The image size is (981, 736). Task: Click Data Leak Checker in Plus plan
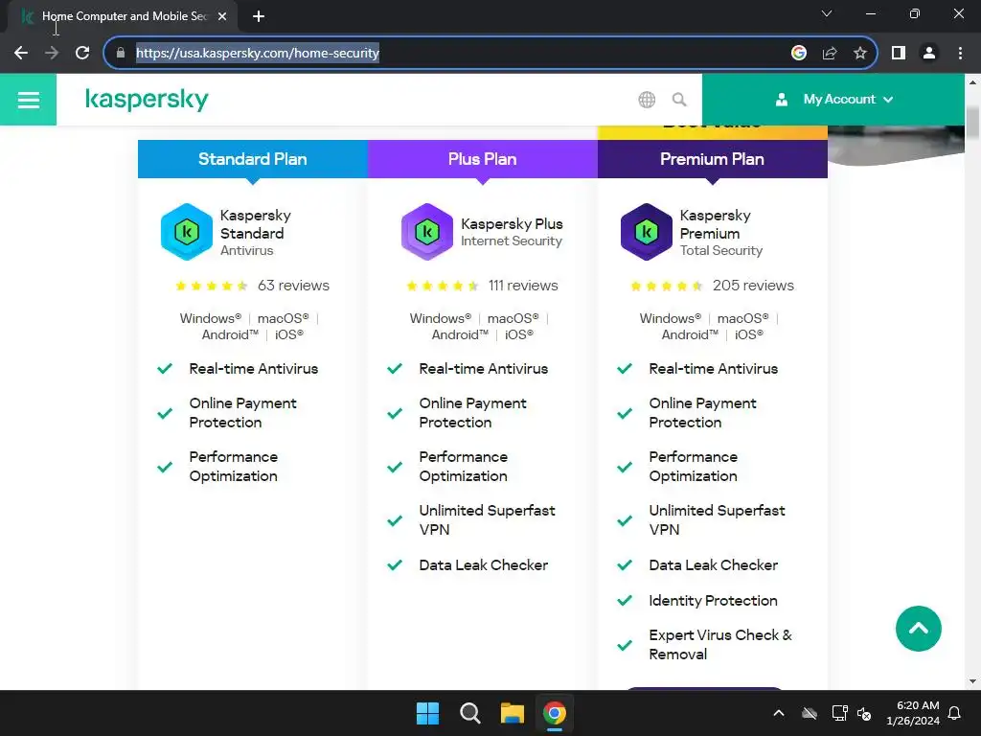pos(484,565)
